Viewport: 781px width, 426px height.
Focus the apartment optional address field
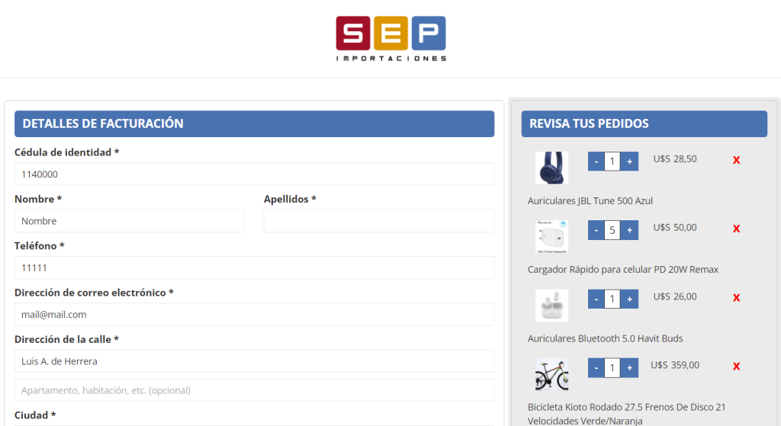coord(254,390)
